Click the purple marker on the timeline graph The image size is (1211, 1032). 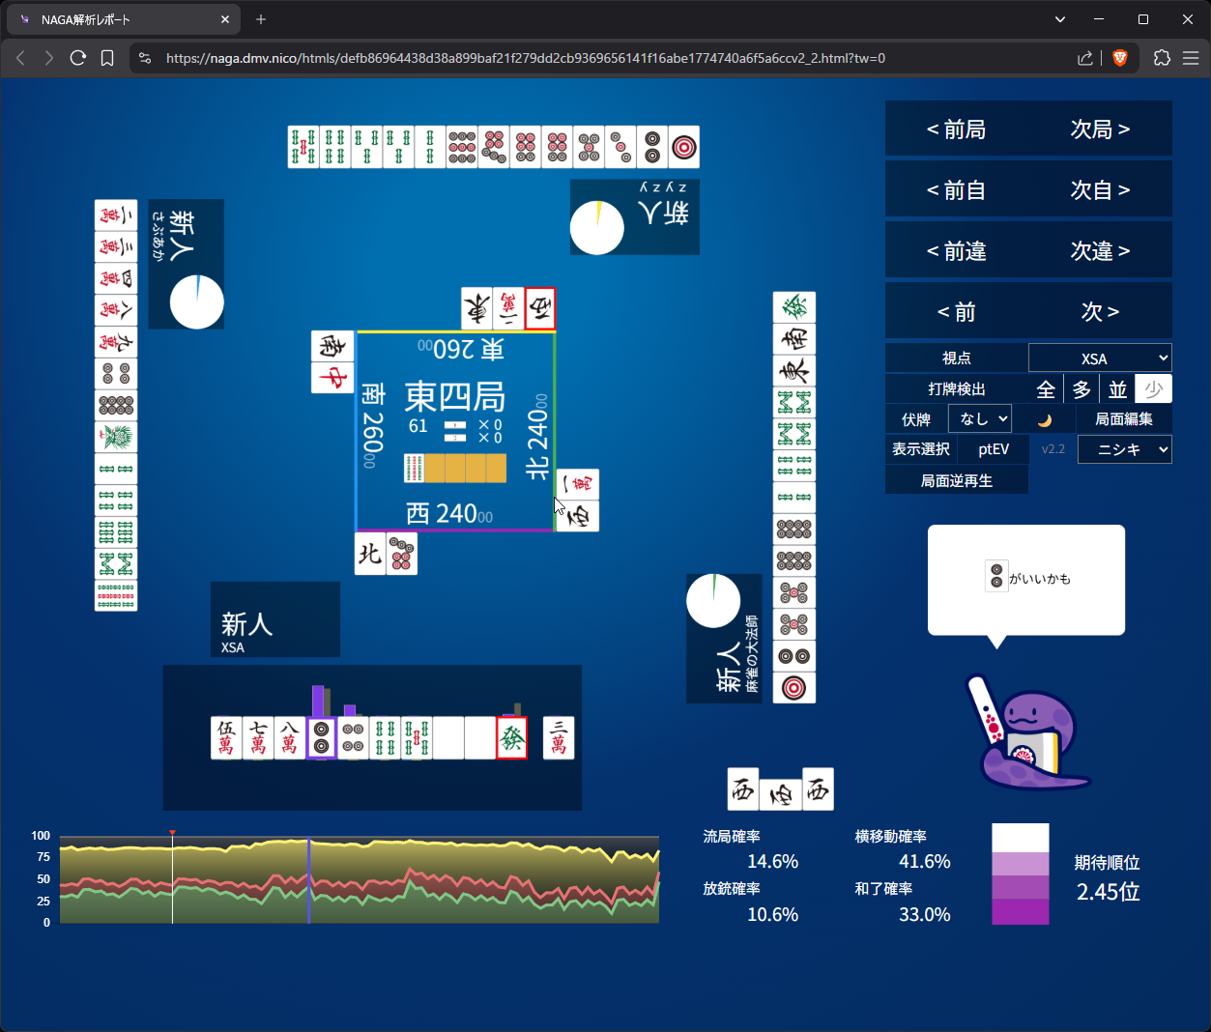point(308,879)
